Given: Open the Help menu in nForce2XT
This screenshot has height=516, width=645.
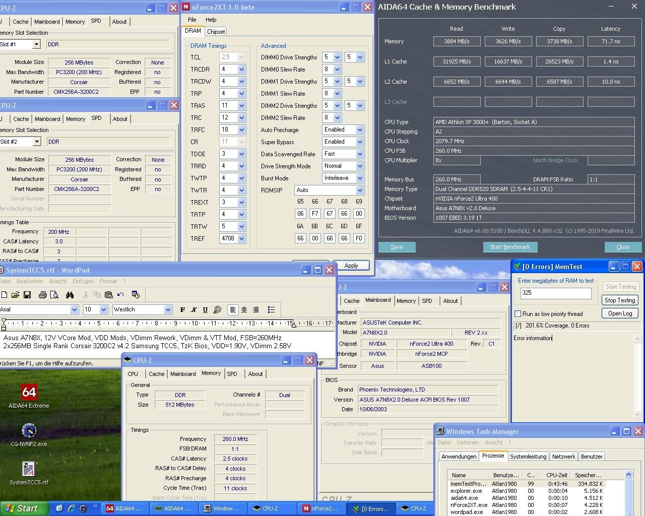Looking at the screenshot, I should [x=211, y=20].
